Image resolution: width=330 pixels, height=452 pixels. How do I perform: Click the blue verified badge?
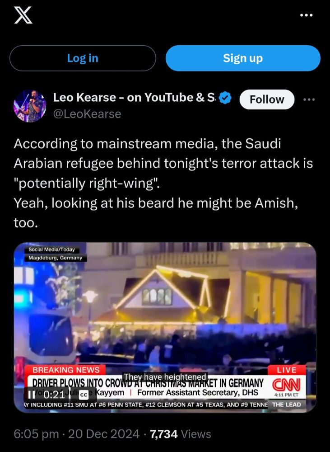225,98
